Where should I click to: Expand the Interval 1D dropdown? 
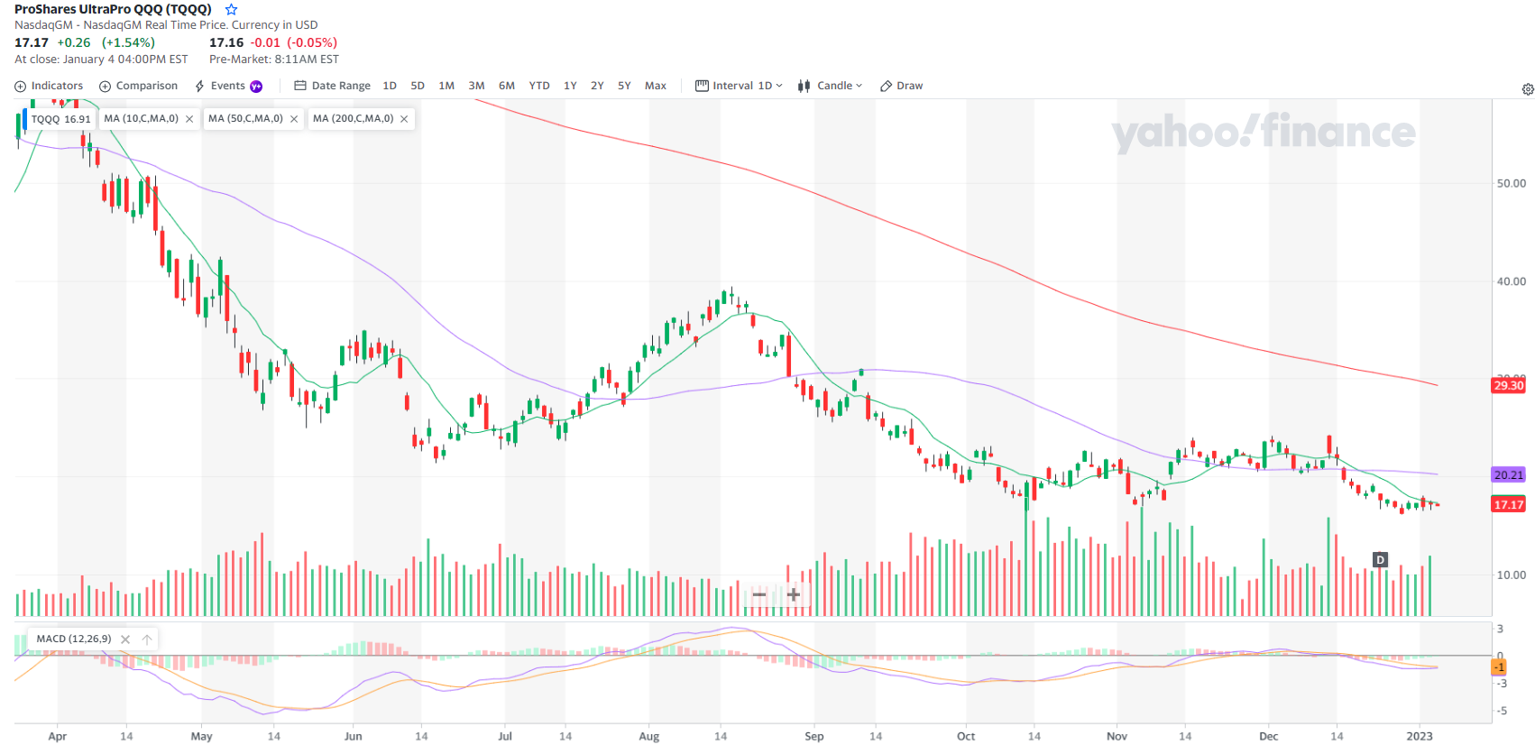[x=739, y=86]
